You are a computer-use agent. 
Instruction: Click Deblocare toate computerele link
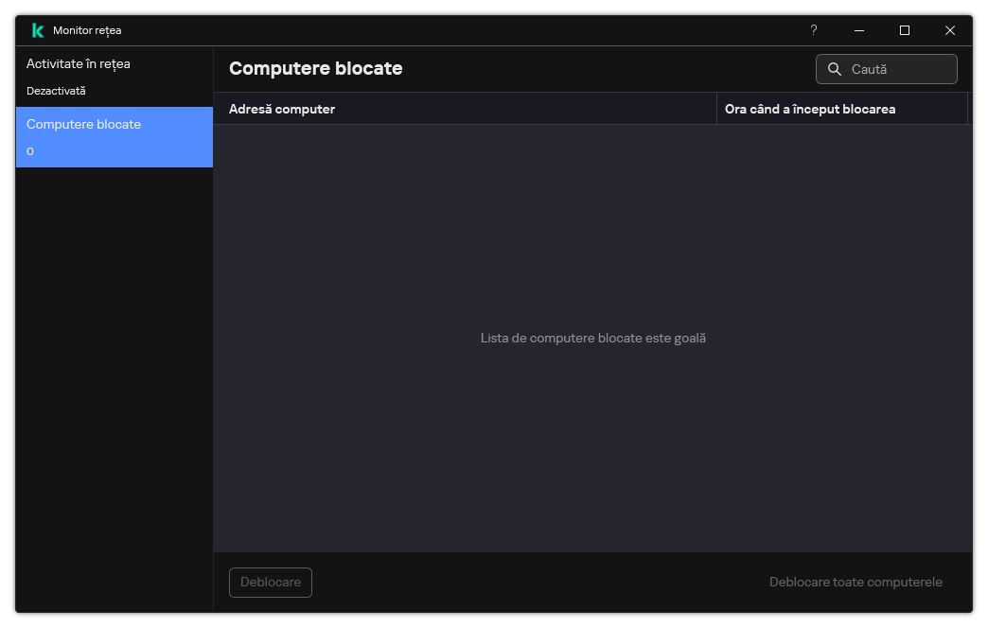click(x=856, y=582)
